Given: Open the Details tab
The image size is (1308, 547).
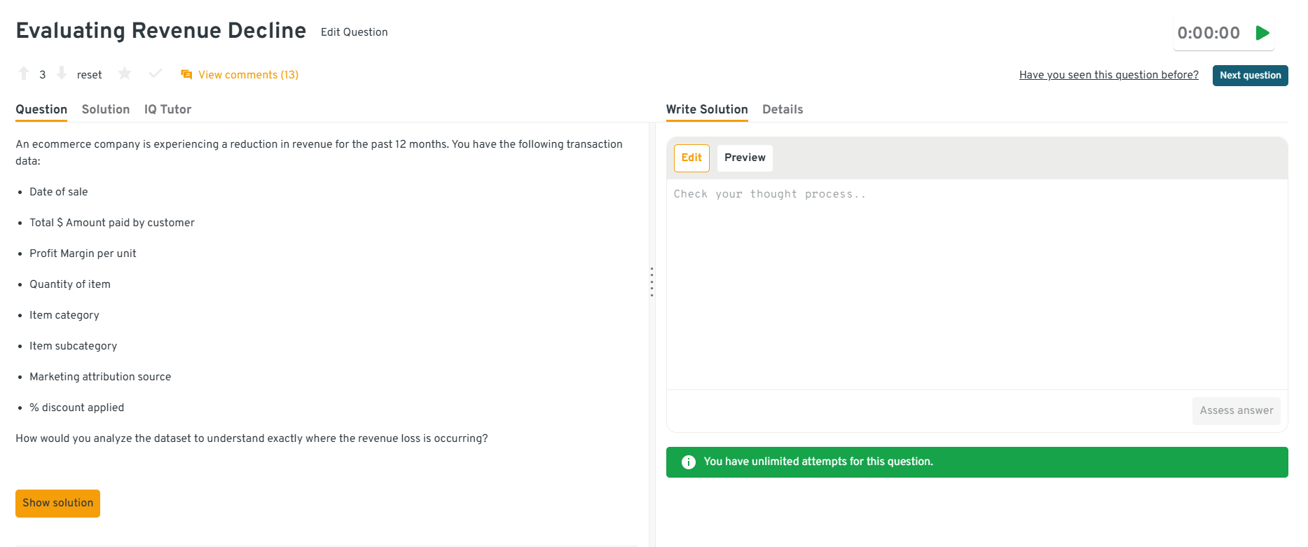Looking at the screenshot, I should 783,109.
